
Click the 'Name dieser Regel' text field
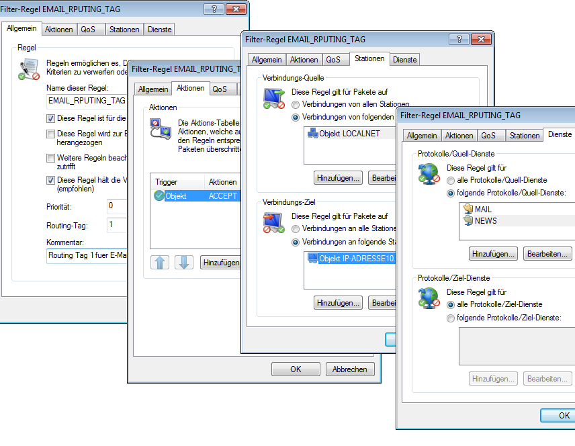[86, 101]
